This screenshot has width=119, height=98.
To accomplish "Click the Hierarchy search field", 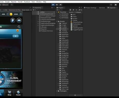I will [x=46, y=10].
